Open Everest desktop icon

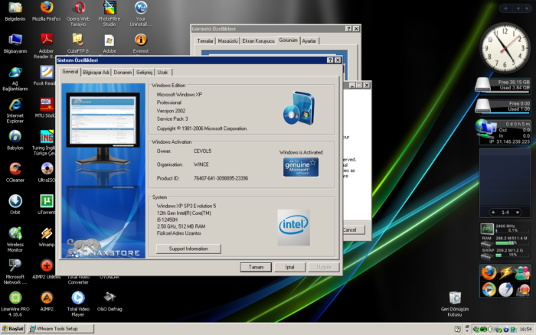click(x=141, y=44)
